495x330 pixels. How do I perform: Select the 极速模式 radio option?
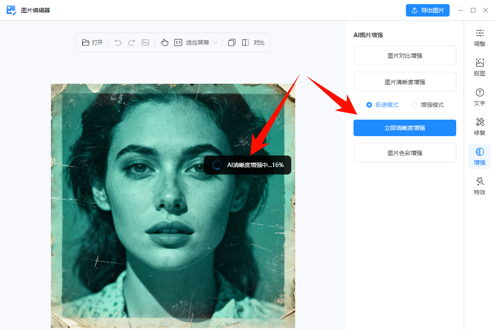369,105
